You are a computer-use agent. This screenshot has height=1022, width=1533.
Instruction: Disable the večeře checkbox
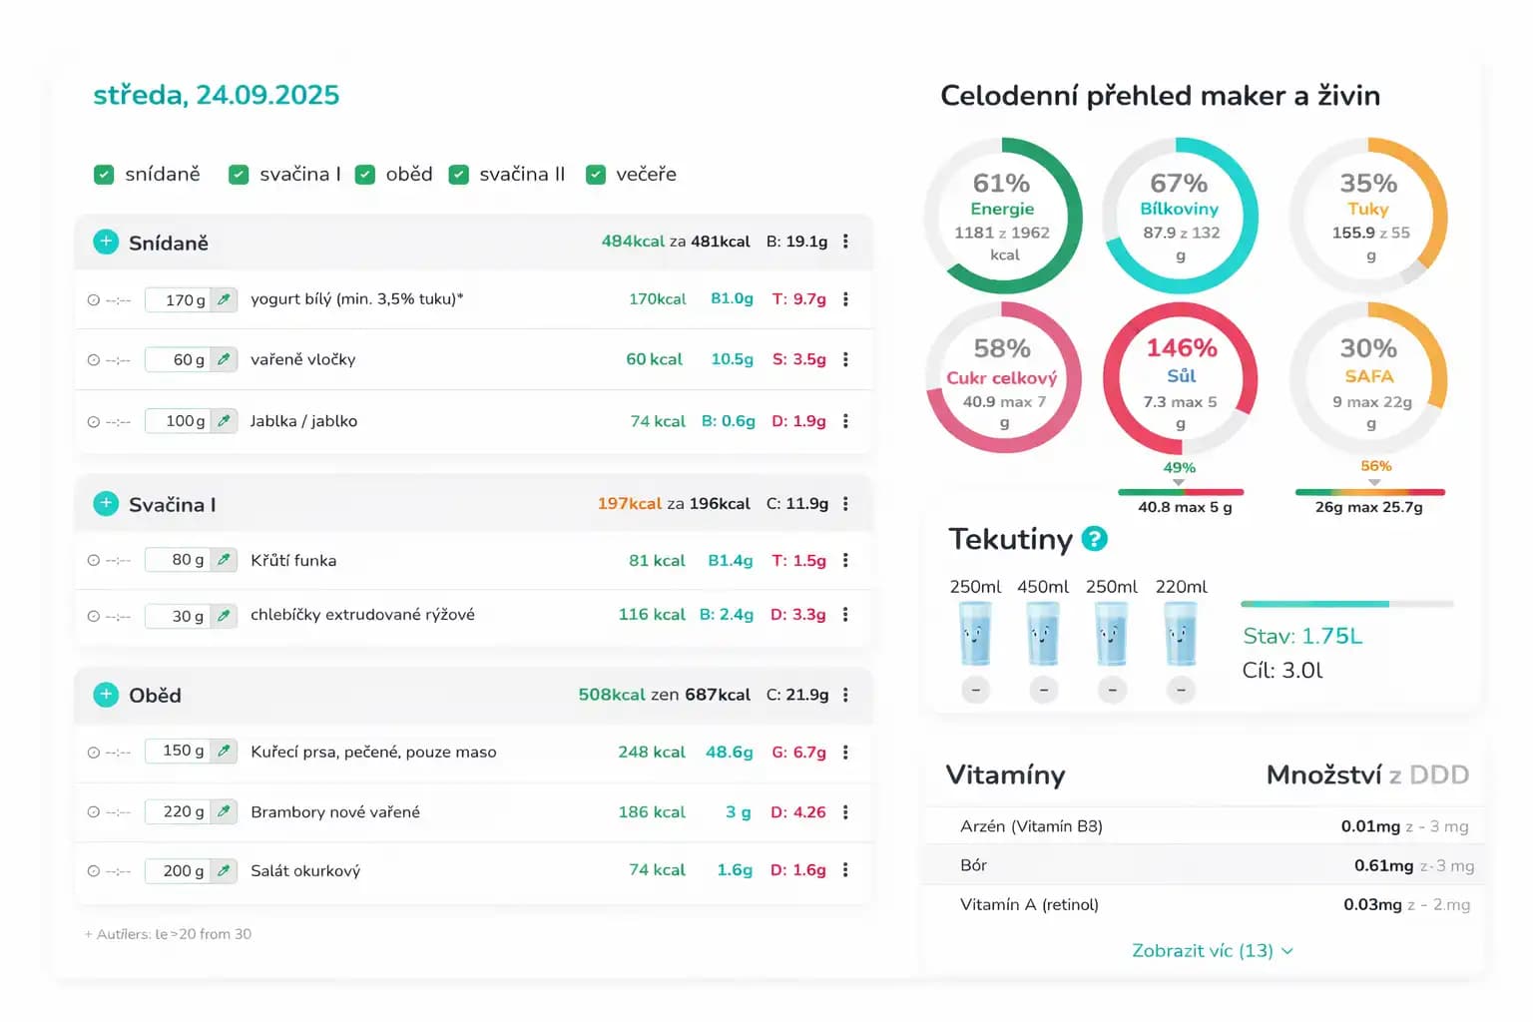click(596, 175)
